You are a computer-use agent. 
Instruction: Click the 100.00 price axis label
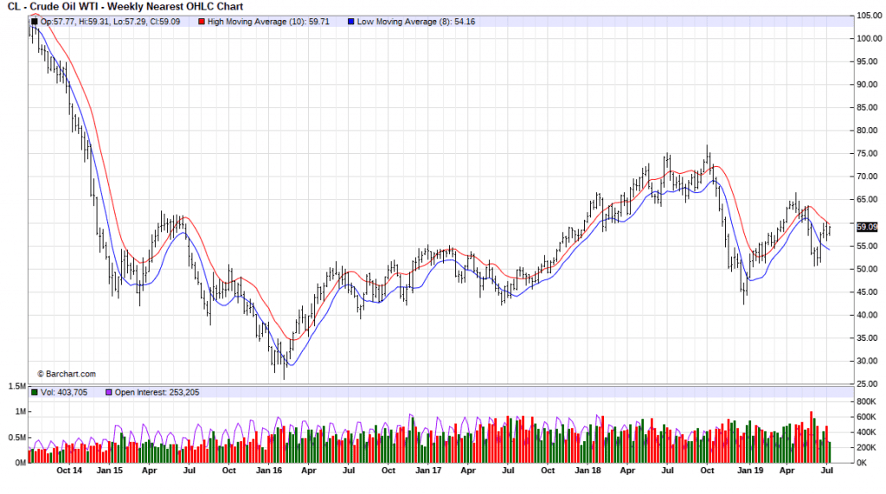[x=868, y=39]
